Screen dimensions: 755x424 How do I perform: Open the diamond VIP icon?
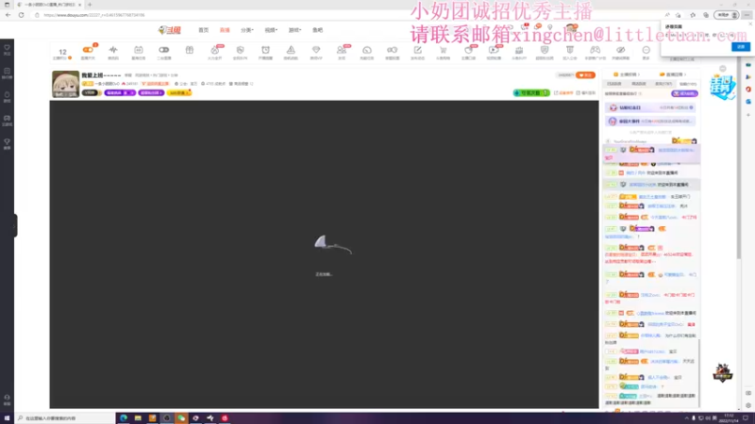[316, 50]
